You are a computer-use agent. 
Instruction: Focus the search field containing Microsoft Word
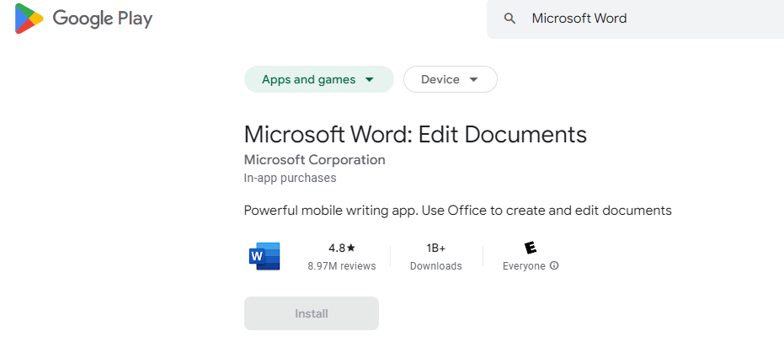click(635, 19)
